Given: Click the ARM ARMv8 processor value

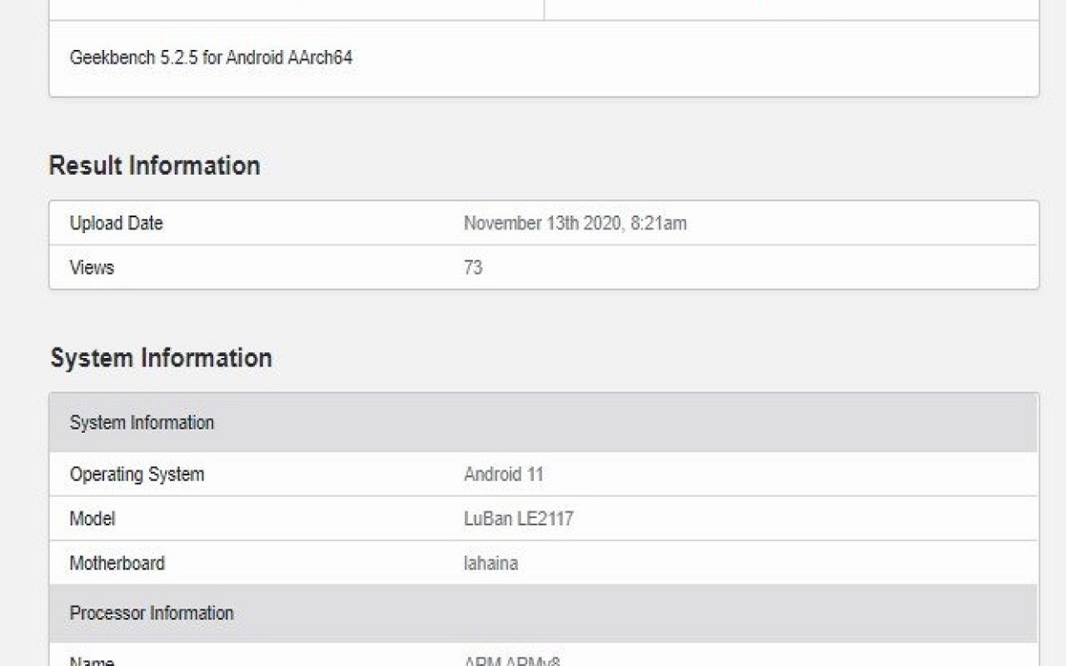Looking at the screenshot, I should click(x=511, y=661).
